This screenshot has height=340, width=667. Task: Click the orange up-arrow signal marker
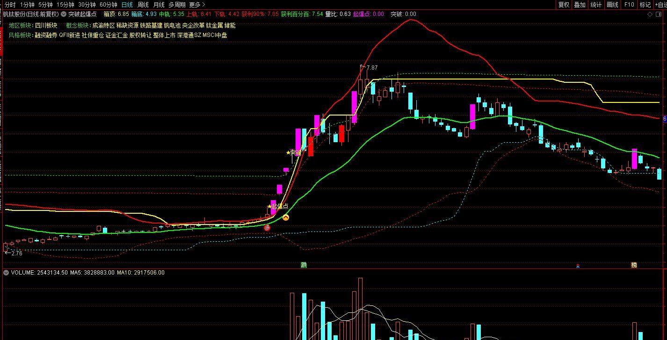286,217
